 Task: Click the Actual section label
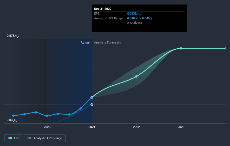point(85,42)
